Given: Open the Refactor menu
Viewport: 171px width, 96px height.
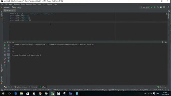Looking at the screenshot, I should 29,4.
